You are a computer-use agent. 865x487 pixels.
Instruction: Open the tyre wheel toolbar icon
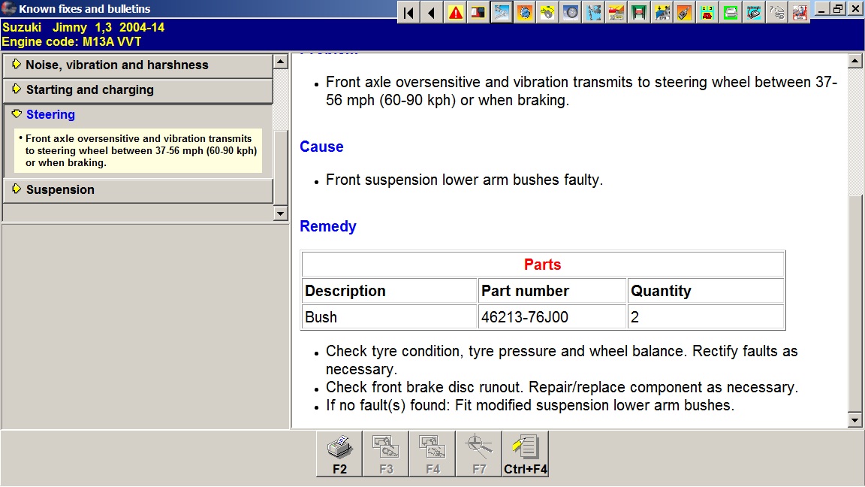(571, 13)
